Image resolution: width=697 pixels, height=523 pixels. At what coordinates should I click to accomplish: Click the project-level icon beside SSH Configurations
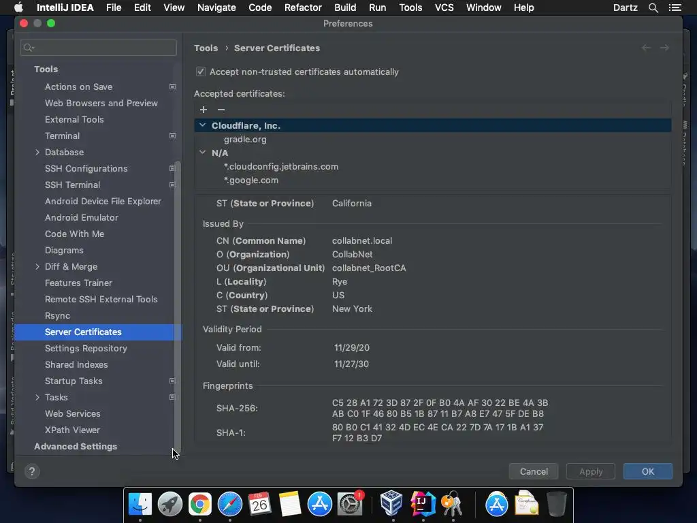pos(172,169)
